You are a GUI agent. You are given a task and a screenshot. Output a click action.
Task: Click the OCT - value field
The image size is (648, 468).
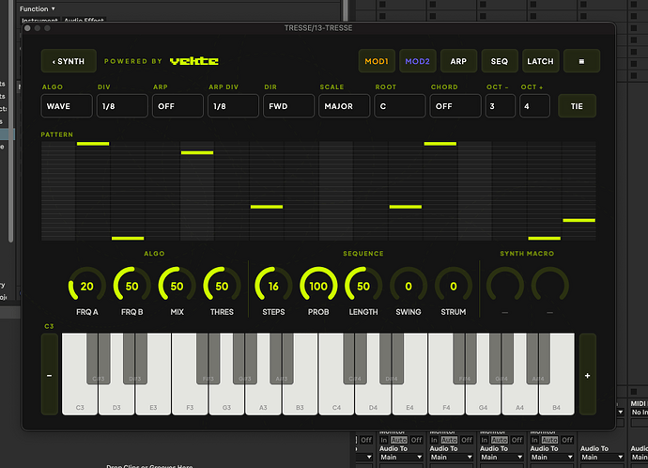[500, 106]
